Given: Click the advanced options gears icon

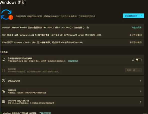Looking at the screenshot, I should 3,91.
